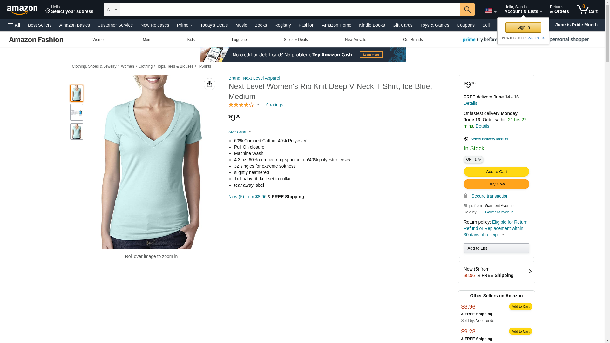Open the Qty quantity dropdown
Screen dimensions: 610x343
tap(473, 159)
